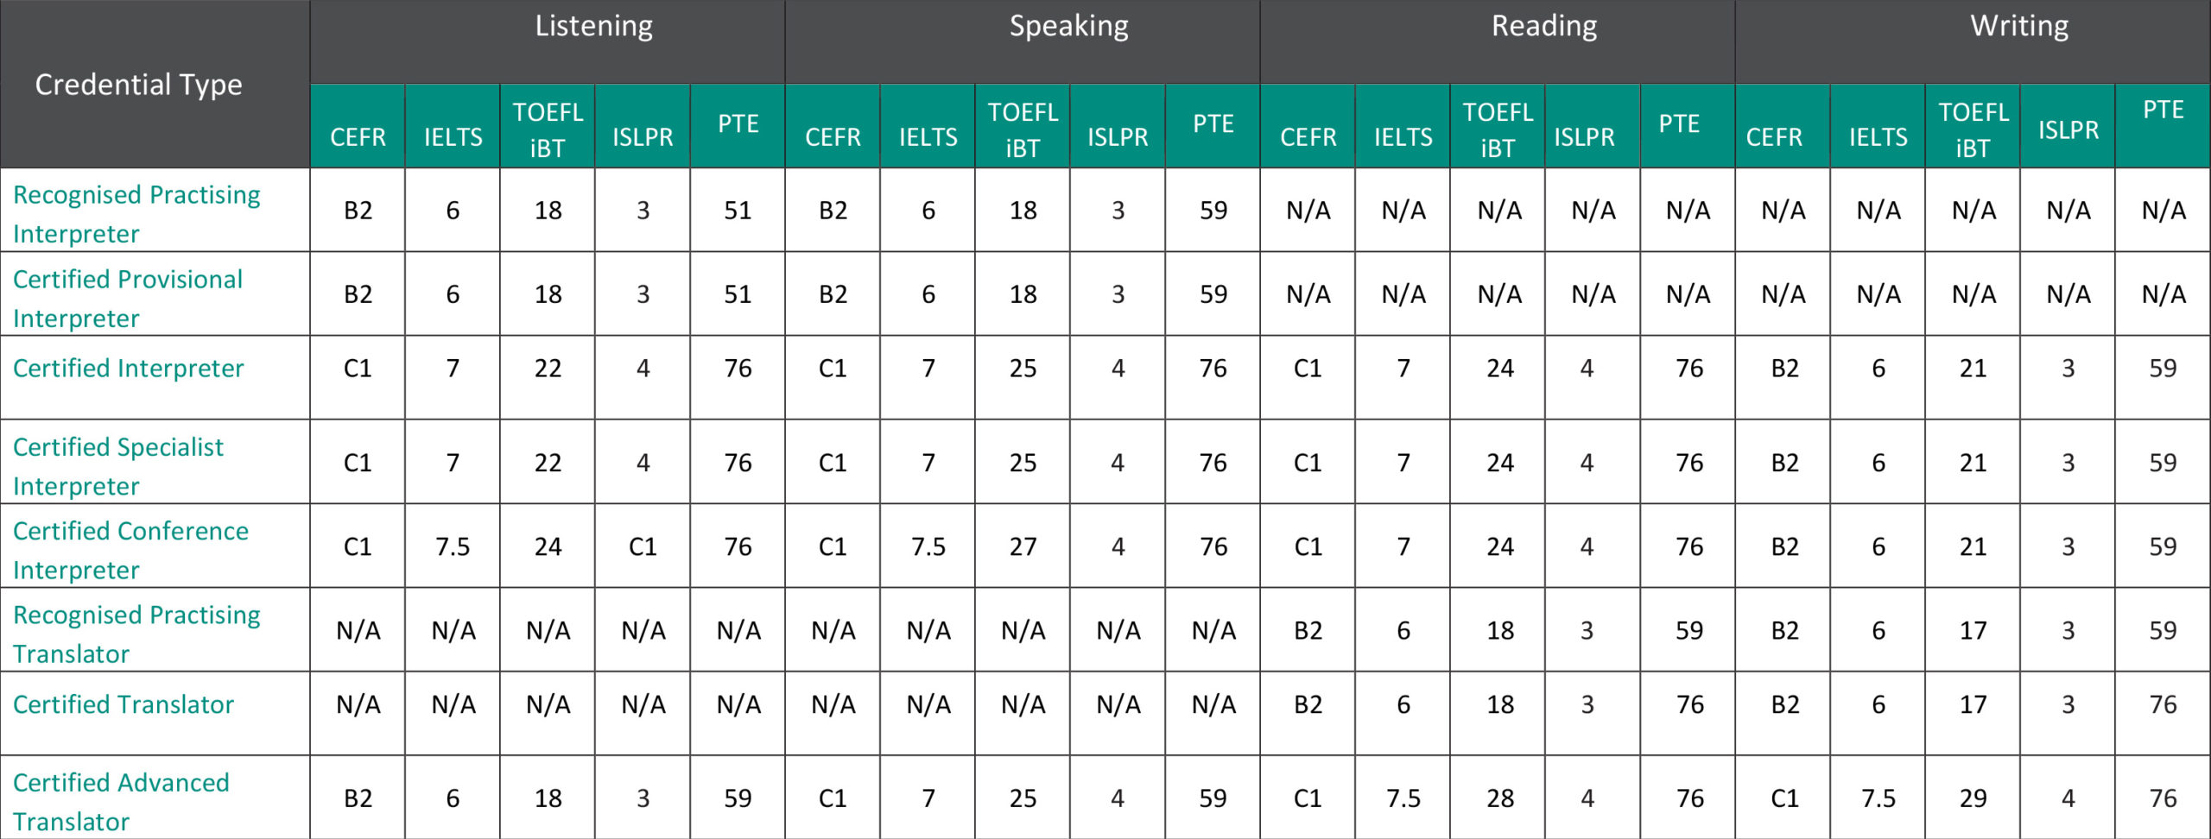Select the Reading group header
This screenshot has width=2211, height=839.
tap(1544, 26)
